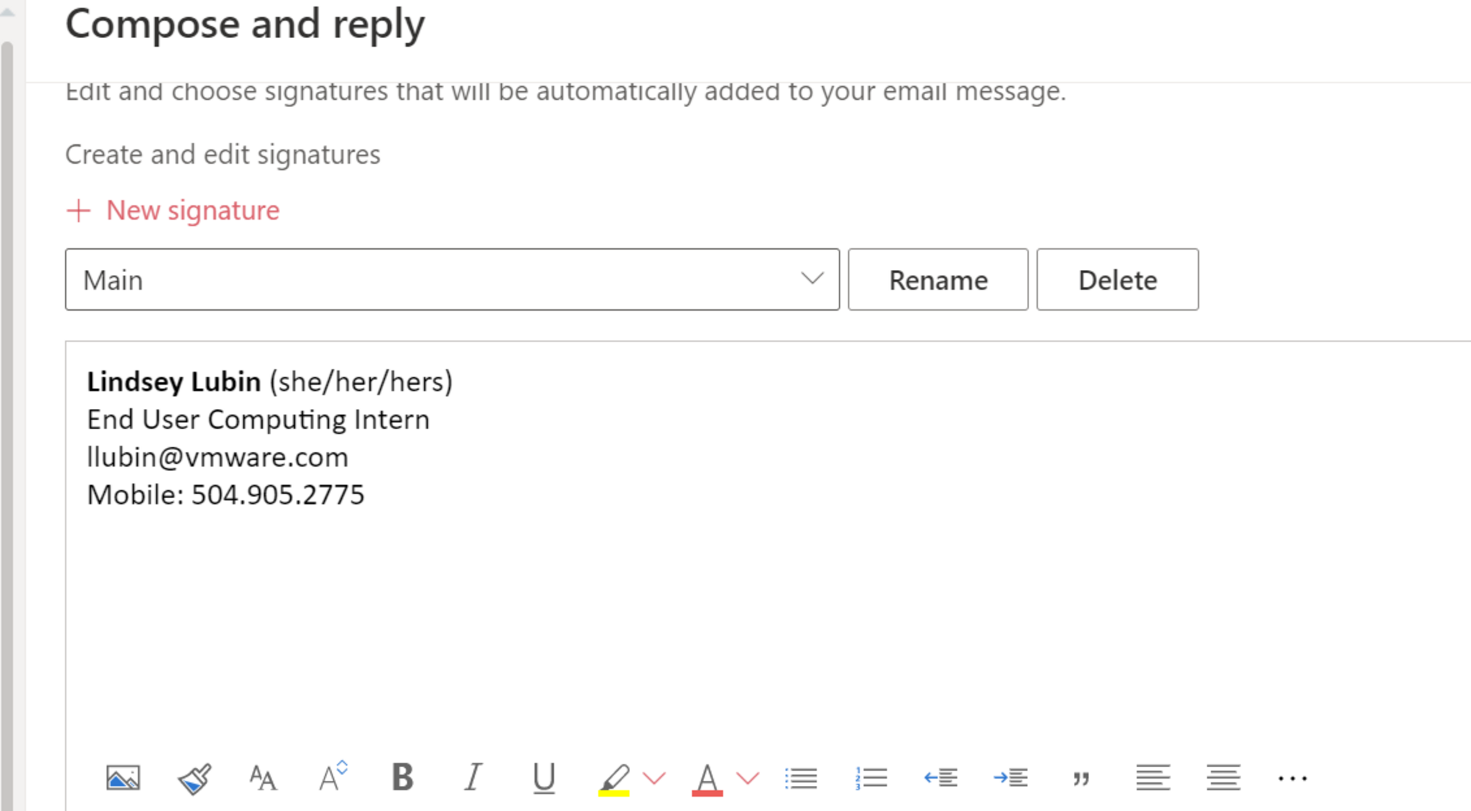Select the Format painter tool

pos(194,778)
